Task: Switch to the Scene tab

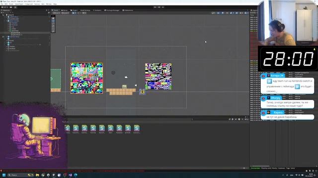Action: 55,10
